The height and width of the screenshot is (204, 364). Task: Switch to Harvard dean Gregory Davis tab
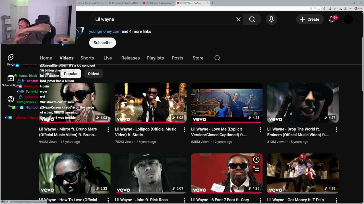click(x=91, y=3)
